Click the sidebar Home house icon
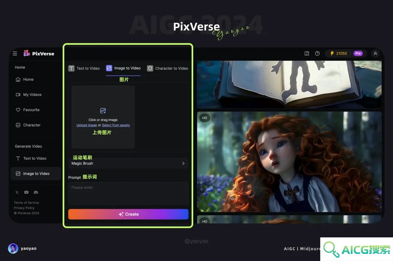The image size is (393, 261). coord(18,79)
